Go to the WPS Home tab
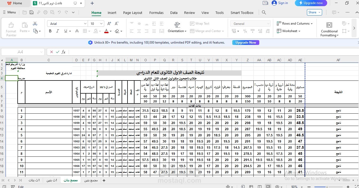 click(14, 3)
